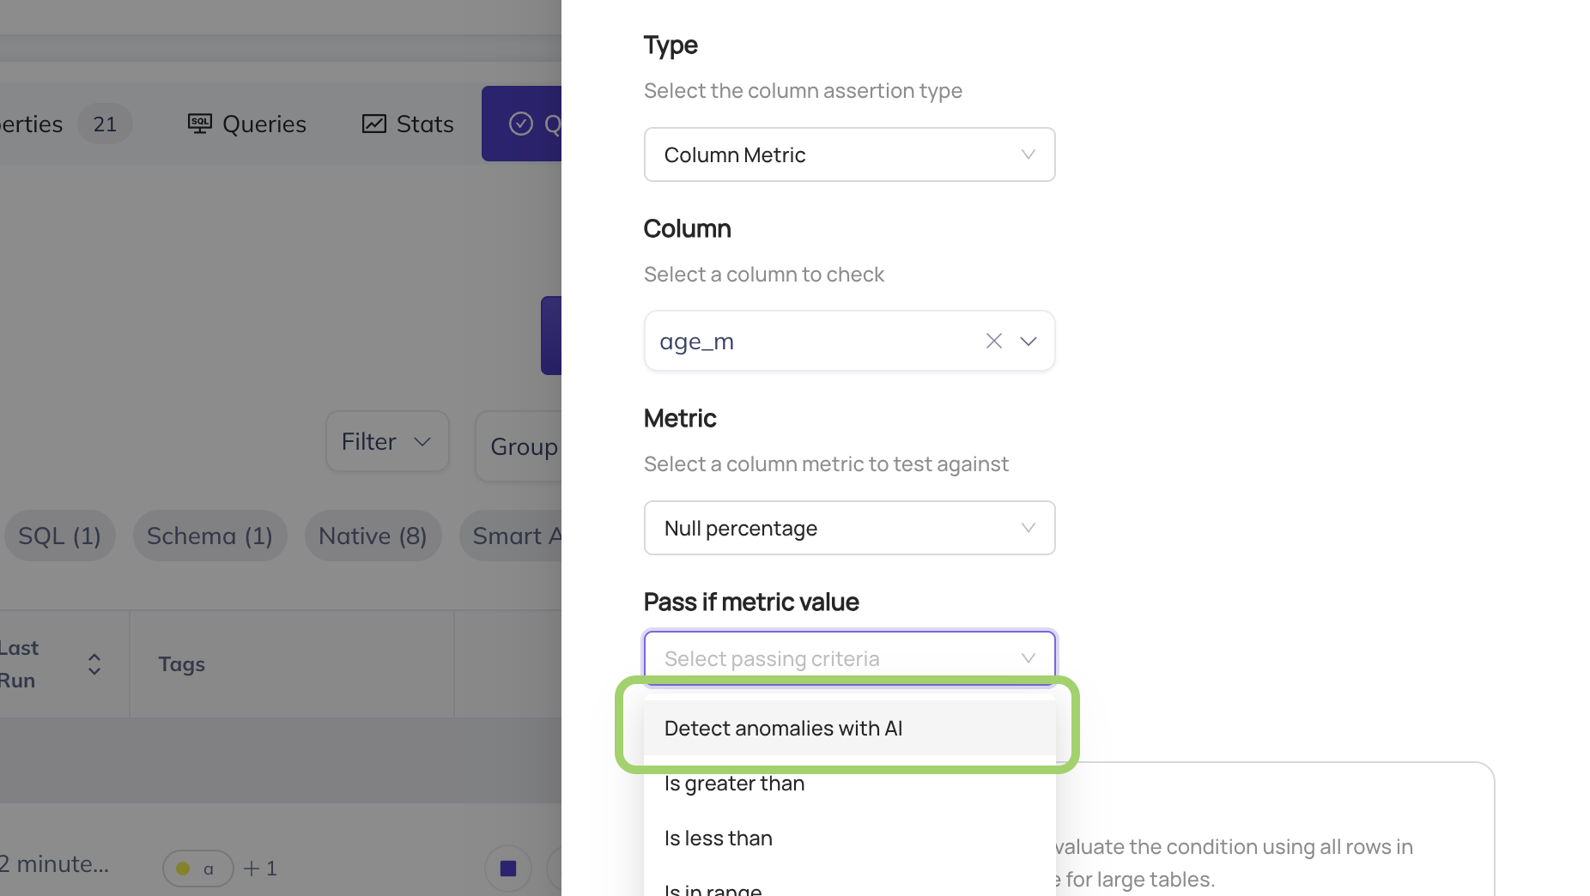Image resolution: width=1590 pixels, height=896 pixels.
Task: Click the Stats chart icon
Action: point(373,124)
